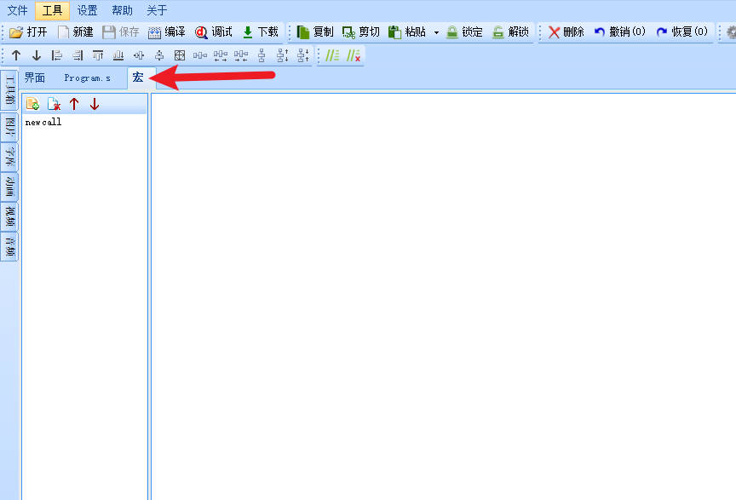Click the align top icon
736x500 pixels.
(x=98, y=55)
